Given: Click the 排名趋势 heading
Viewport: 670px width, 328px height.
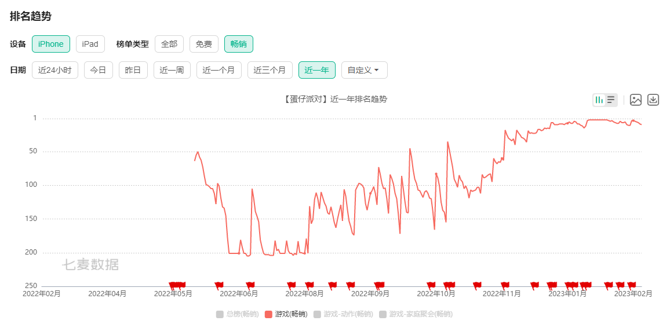Looking at the screenshot, I should [x=31, y=17].
